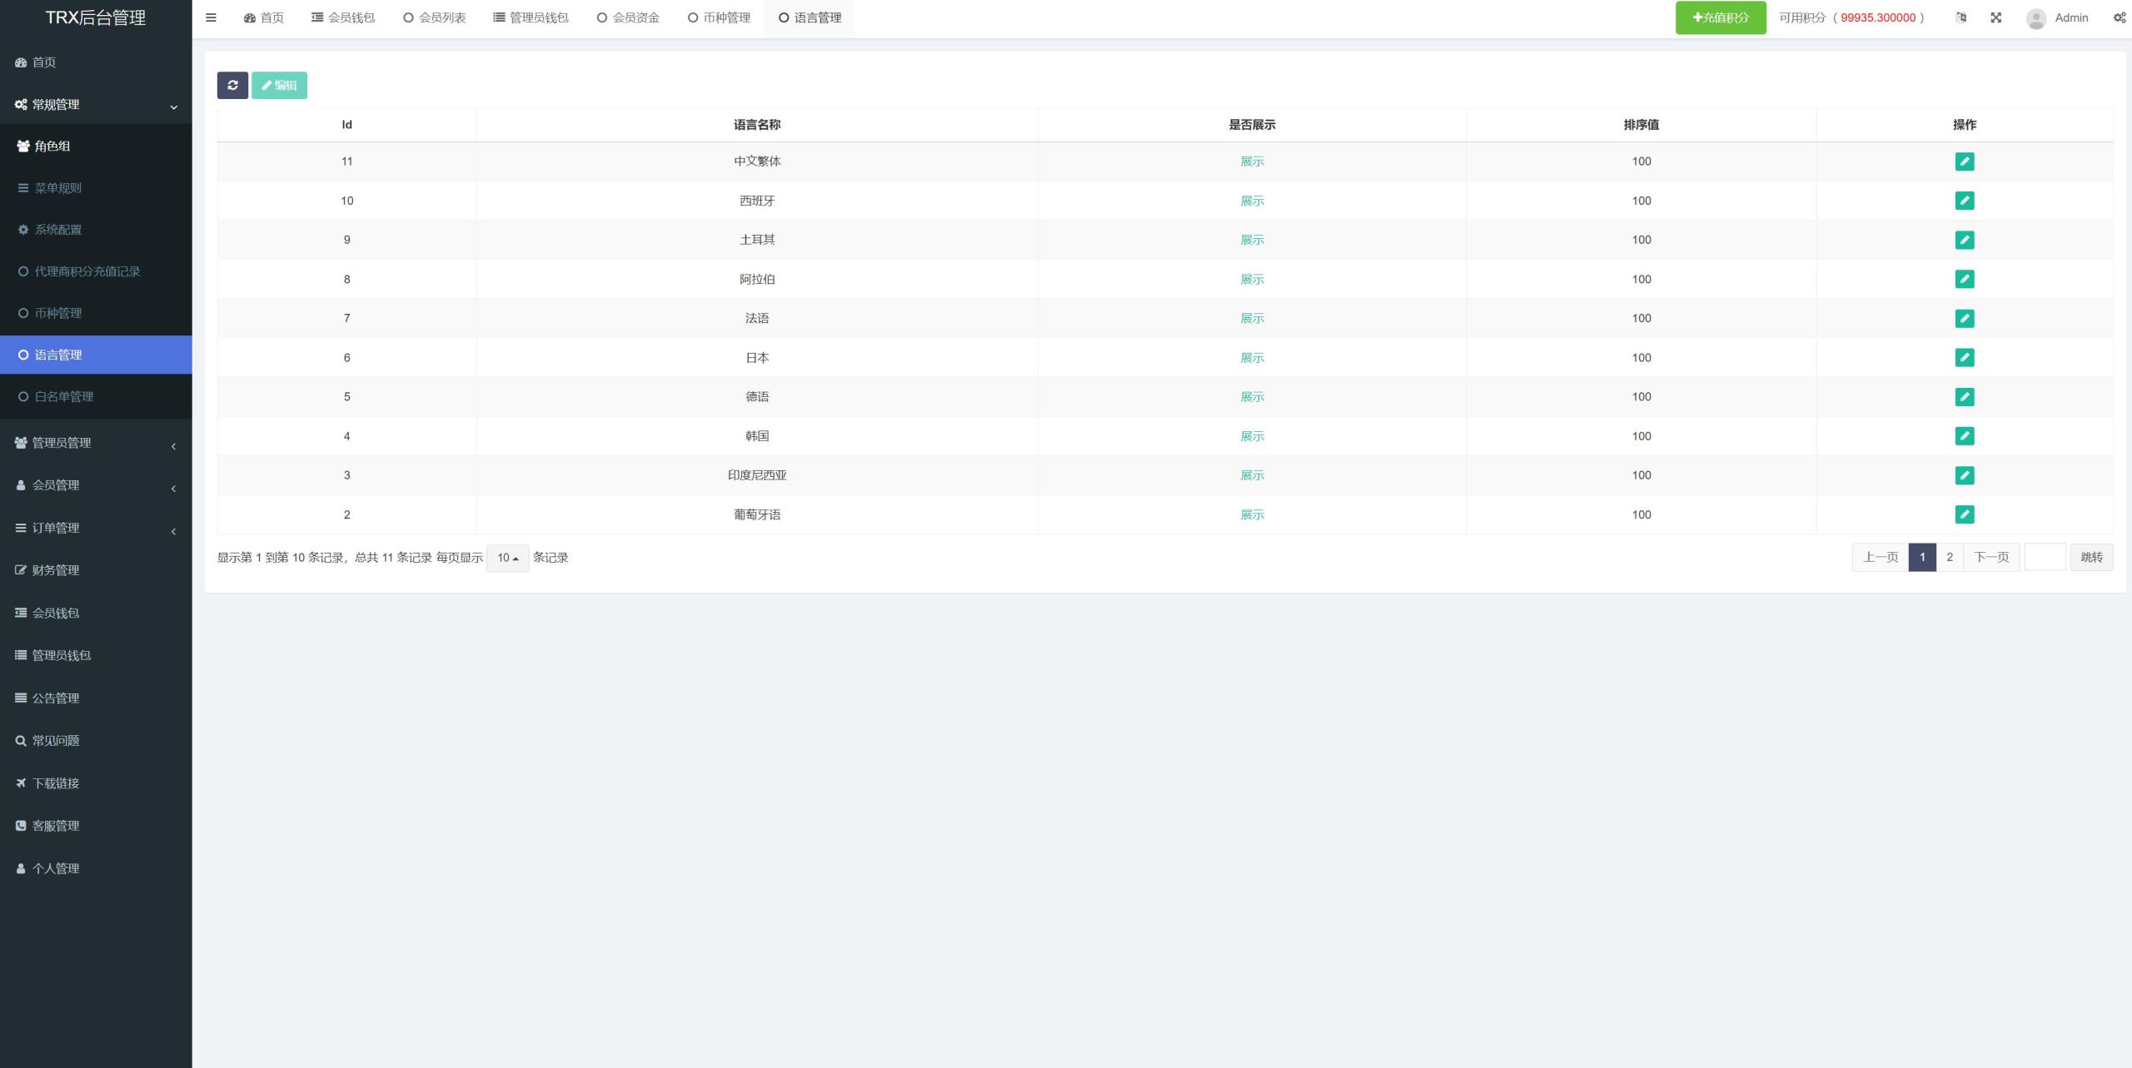Open 白名单管理 in the sidebar

pos(63,396)
